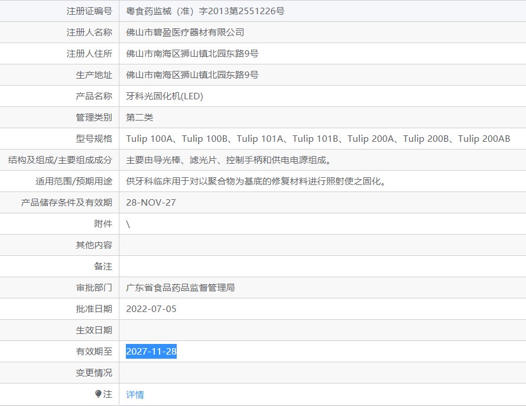Click the registration number 粤食药监械（准）字2013第2551226号

tap(205, 11)
